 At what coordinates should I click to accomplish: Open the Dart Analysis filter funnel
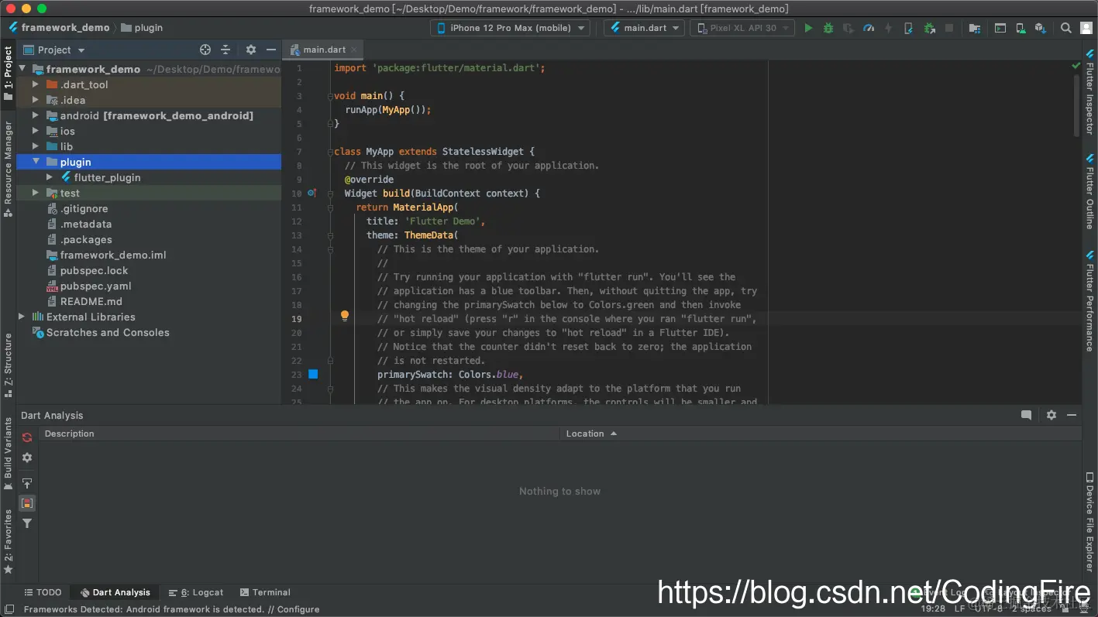pyautogui.click(x=27, y=523)
